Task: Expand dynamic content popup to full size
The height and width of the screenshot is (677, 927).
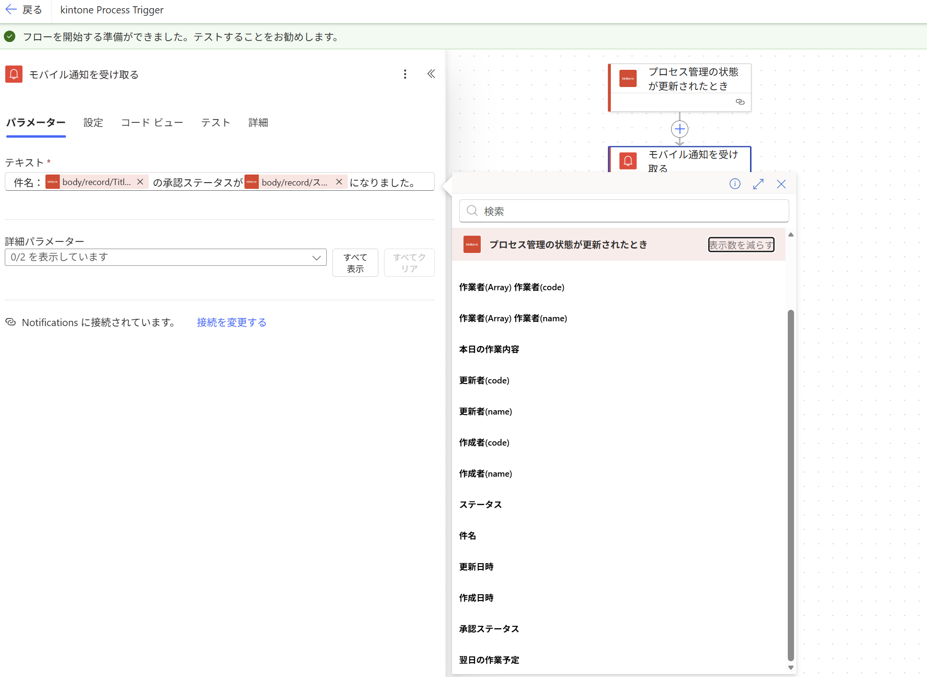Action: [758, 184]
